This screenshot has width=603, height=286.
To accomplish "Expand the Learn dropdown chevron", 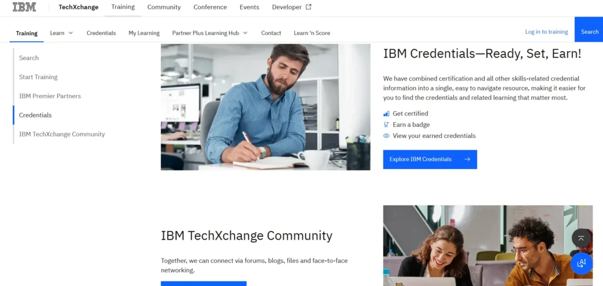I will pyautogui.click(x=71, y=33).
